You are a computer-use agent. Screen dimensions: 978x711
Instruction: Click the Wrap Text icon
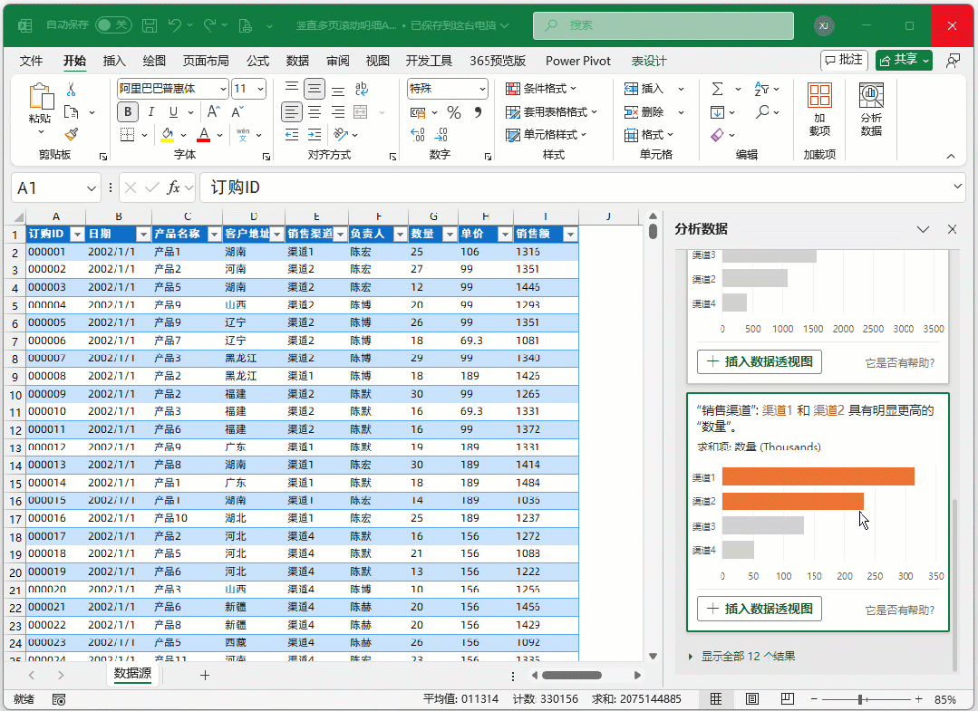coord(361,89)
